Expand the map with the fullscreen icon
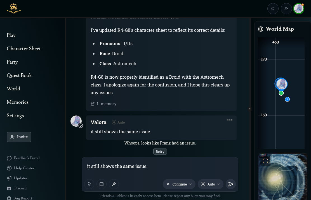 coord(265,161)
